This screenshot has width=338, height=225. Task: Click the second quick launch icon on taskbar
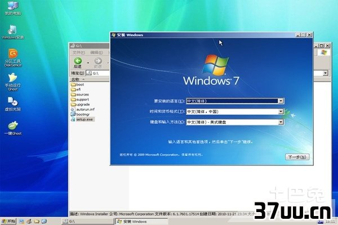click(29, 221)
